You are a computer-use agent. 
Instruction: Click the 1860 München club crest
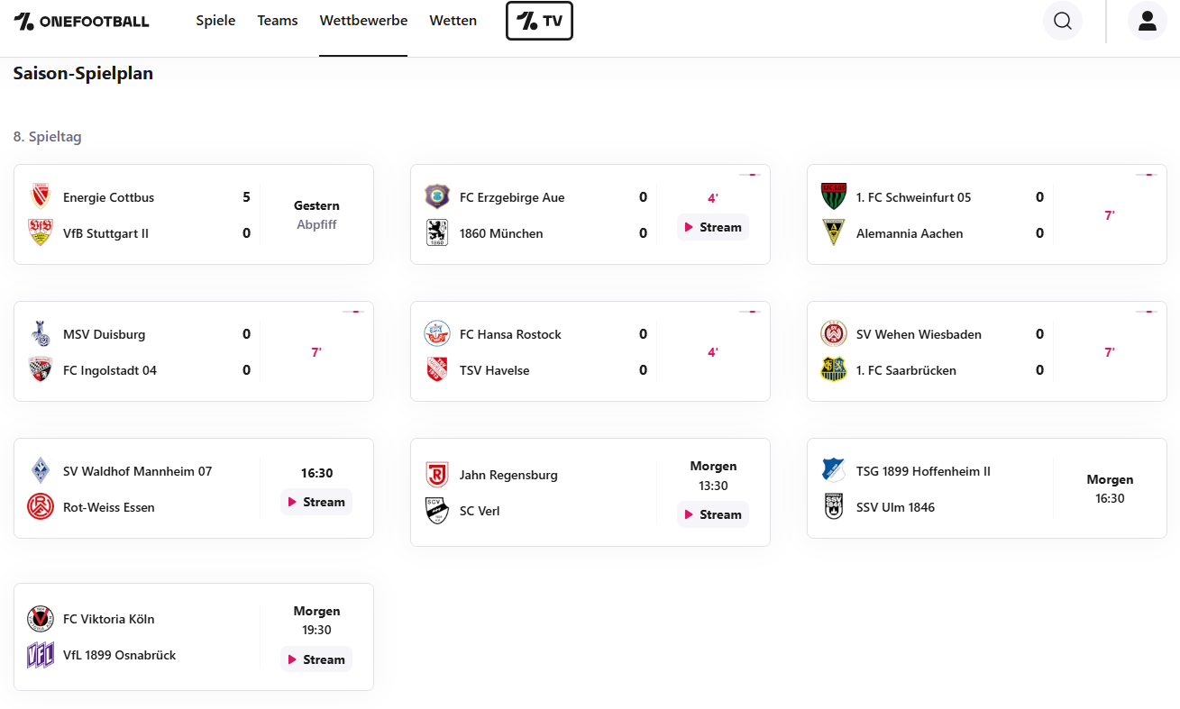click(437, 233)
